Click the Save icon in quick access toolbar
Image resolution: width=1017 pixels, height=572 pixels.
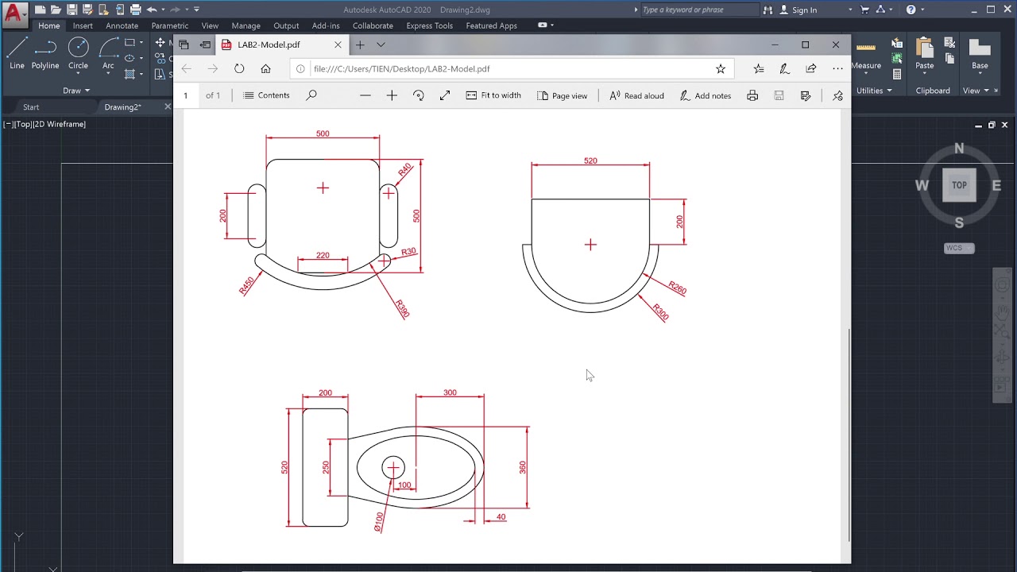(72, 10)
